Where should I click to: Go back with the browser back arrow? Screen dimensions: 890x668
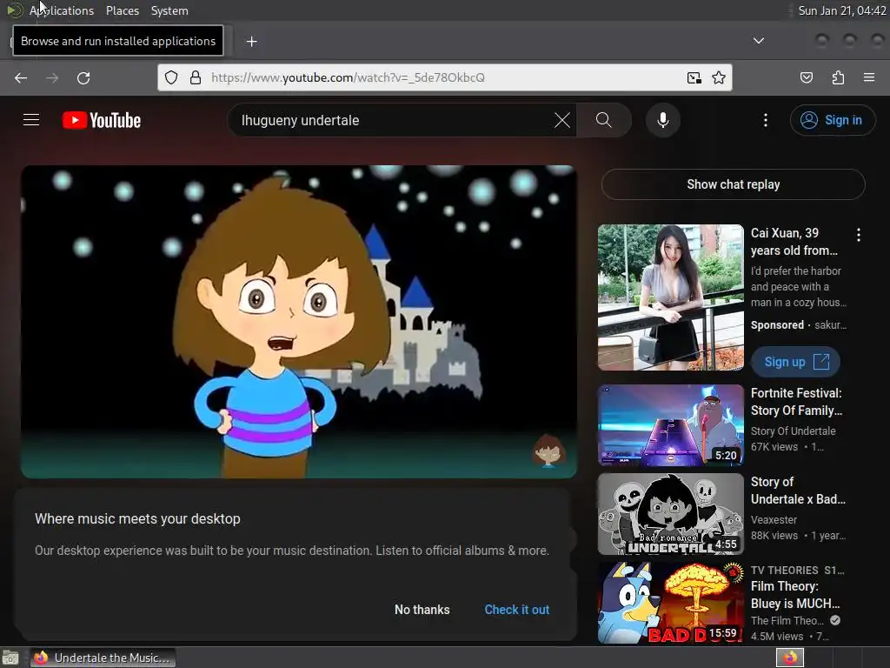21,77
